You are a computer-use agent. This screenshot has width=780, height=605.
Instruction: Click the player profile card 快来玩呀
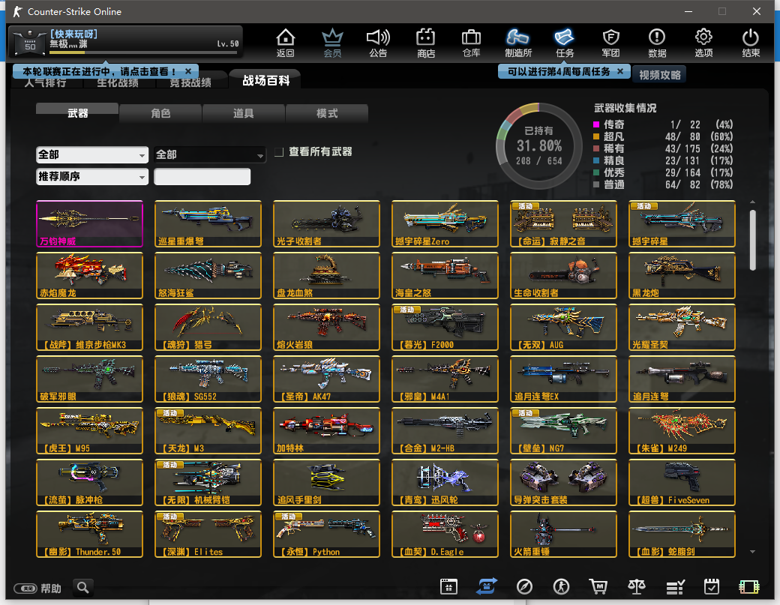[x=125, y=42]
